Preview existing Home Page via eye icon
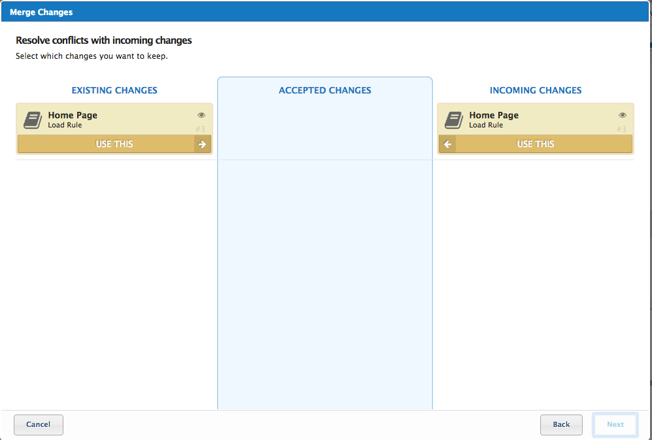 pyautogui.click(x=201, y=115)
